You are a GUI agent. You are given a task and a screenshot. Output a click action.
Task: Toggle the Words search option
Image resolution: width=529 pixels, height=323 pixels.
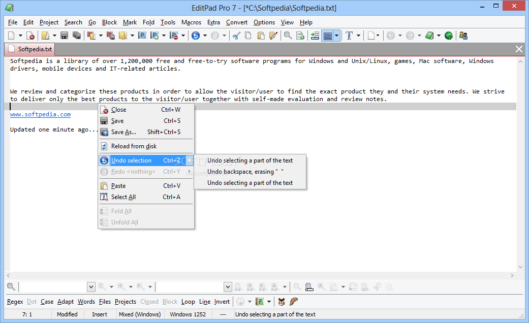click(x=86, y=302)
